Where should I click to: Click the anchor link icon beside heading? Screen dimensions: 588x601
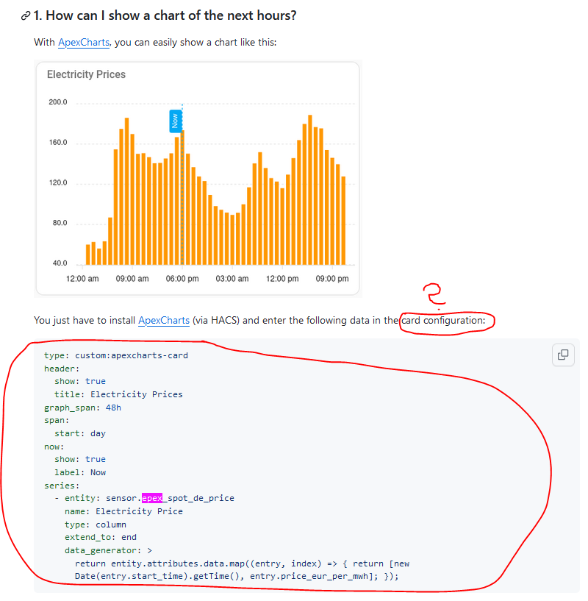(25, 15)
